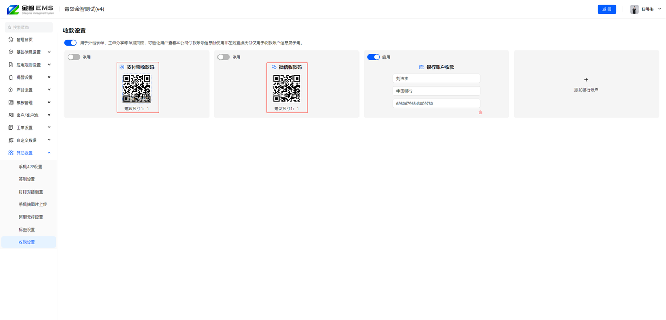Image resolution: width=666 pixels, height=320 pixels.
Task: Click the 青岛金智测试(v4) title text
Action: click(84, 9)
